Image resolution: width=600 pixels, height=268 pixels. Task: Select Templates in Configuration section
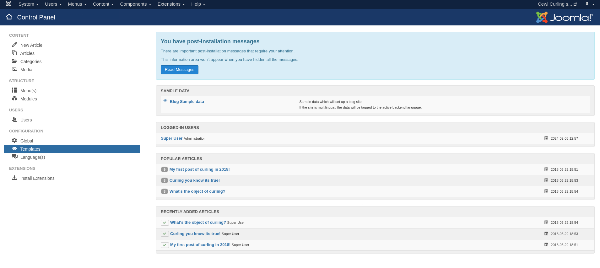72,149
